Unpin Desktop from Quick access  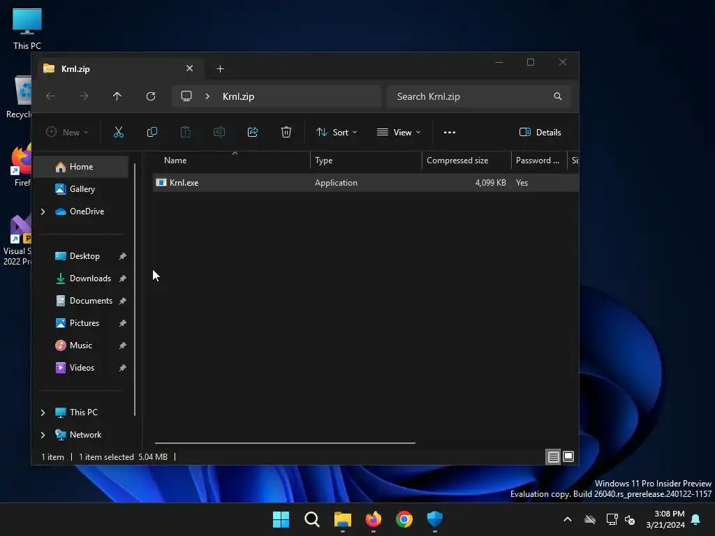click(x=122, y=256)
